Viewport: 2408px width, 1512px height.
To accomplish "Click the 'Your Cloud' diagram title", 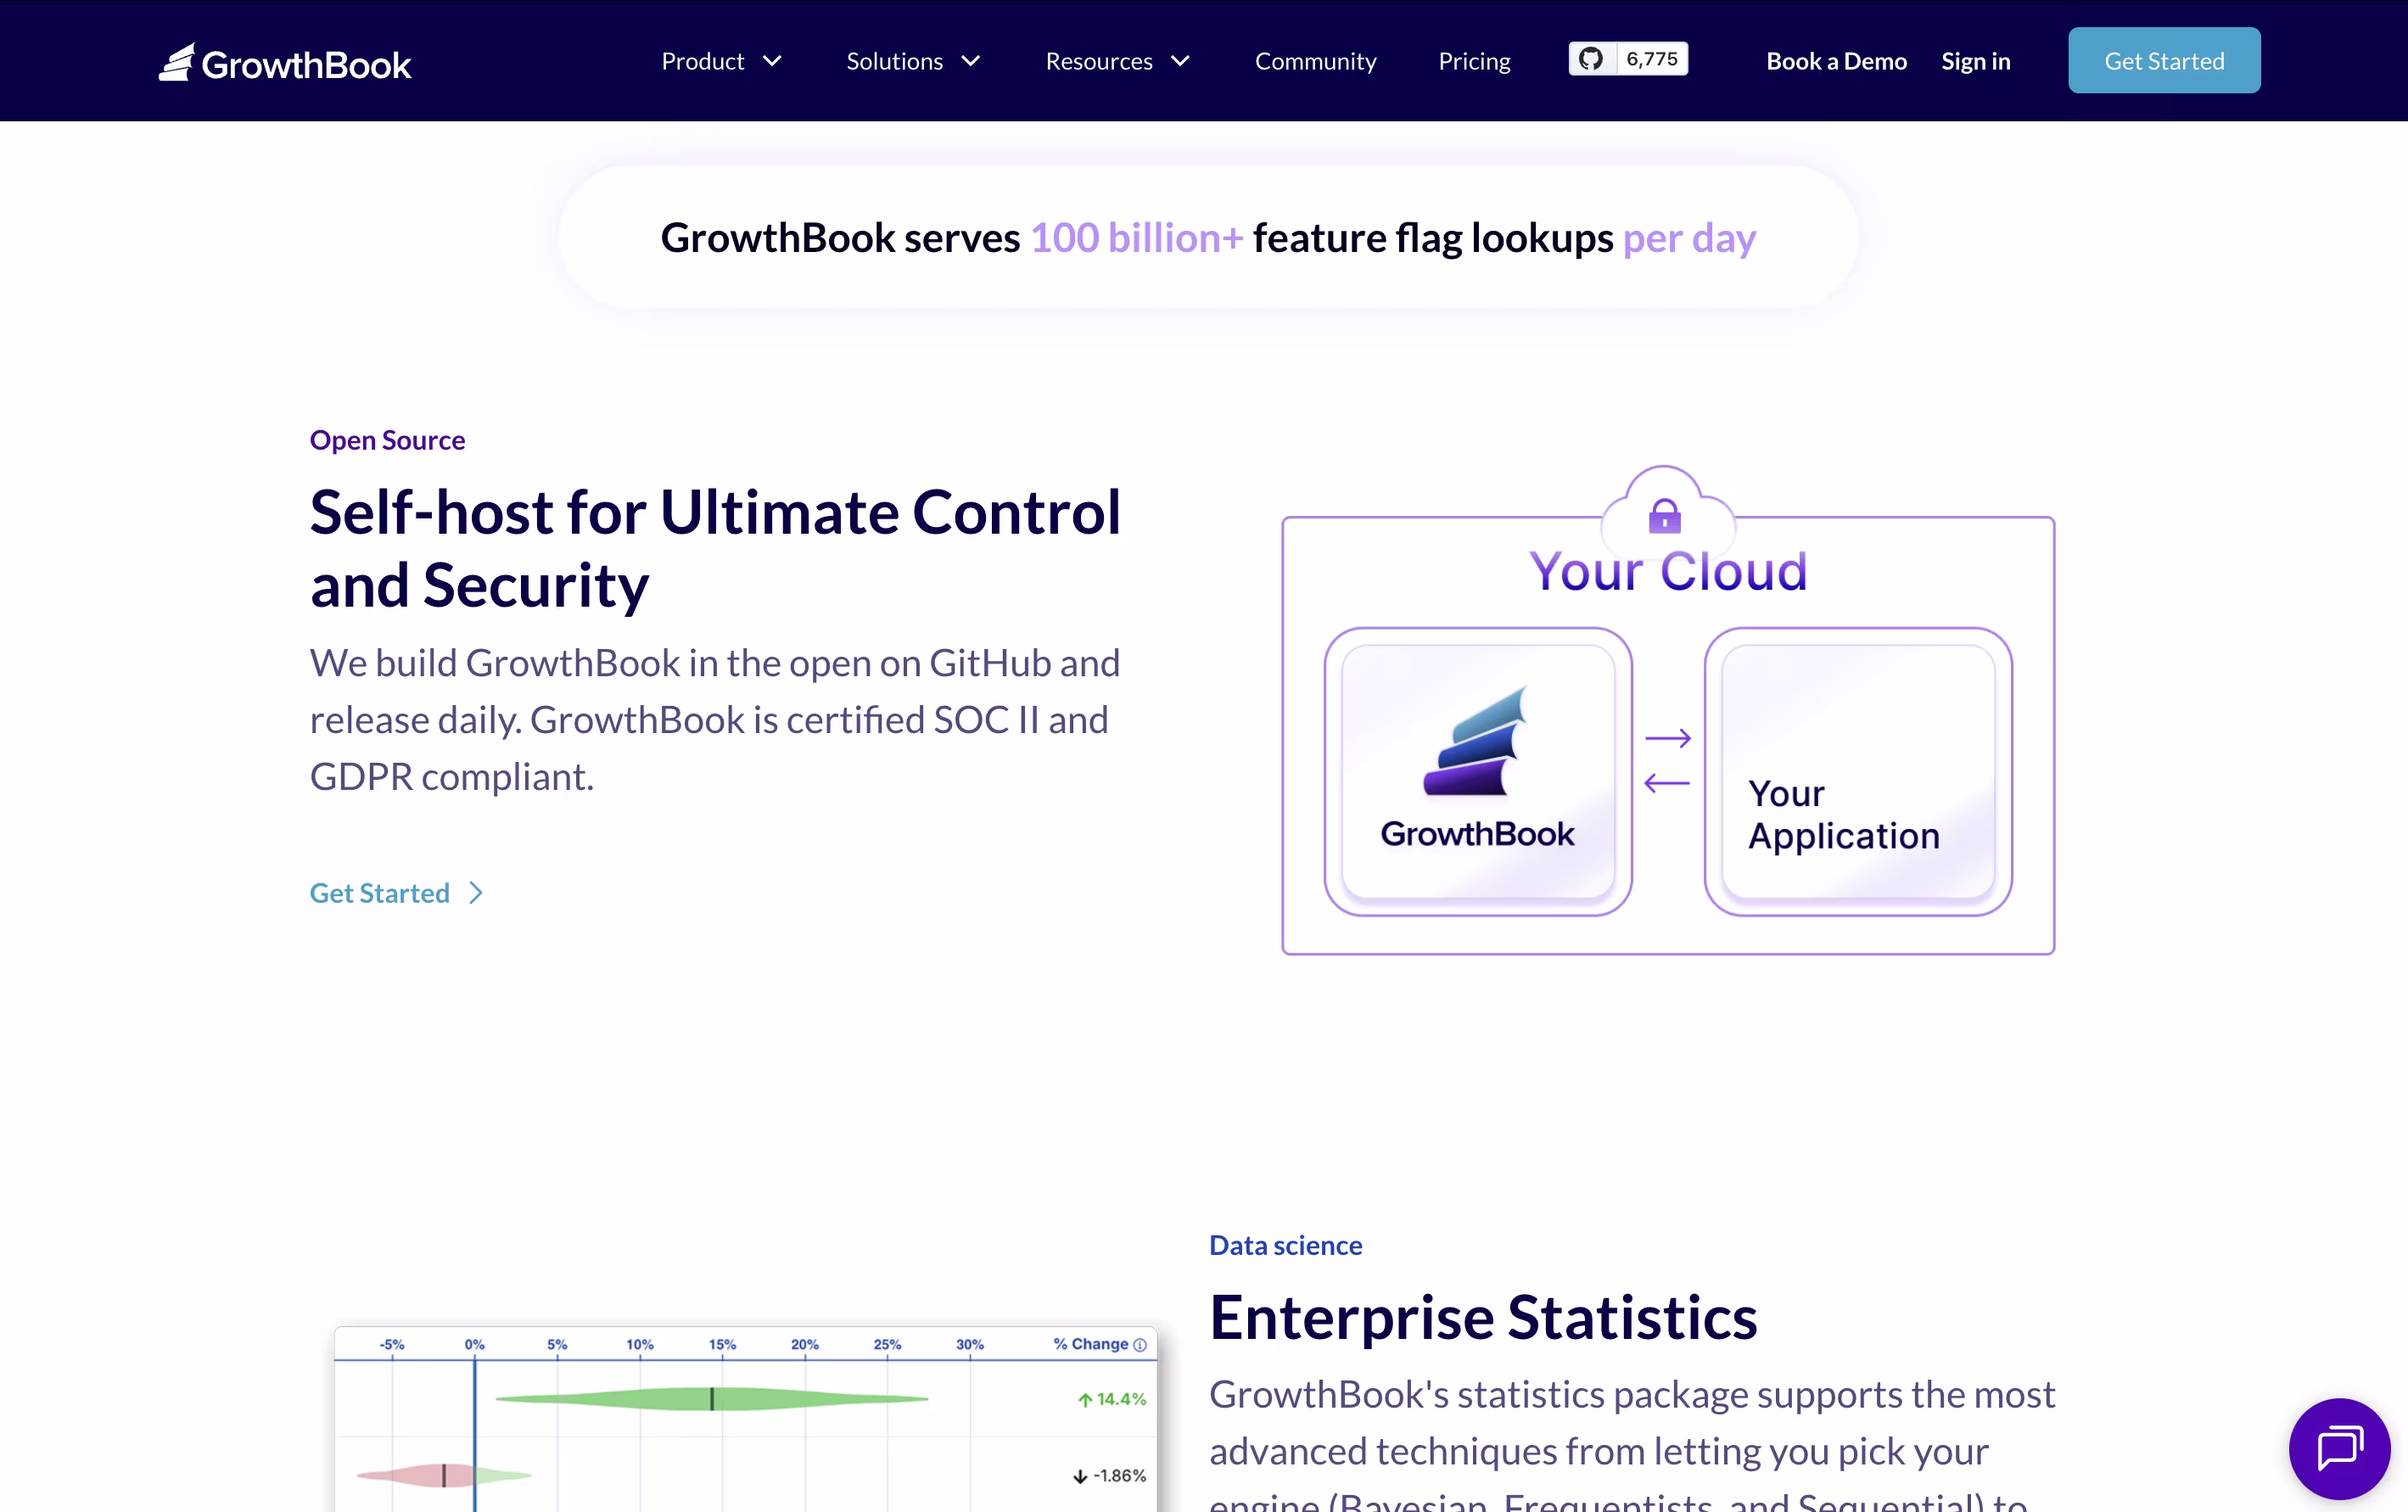I will coord(1668,571).
